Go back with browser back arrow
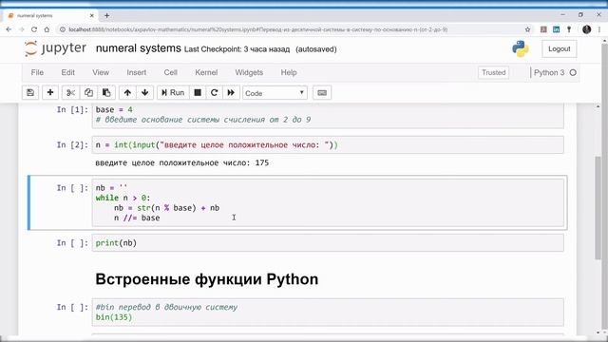This screenshot has width=608, height=342. [x=9, y=29]
